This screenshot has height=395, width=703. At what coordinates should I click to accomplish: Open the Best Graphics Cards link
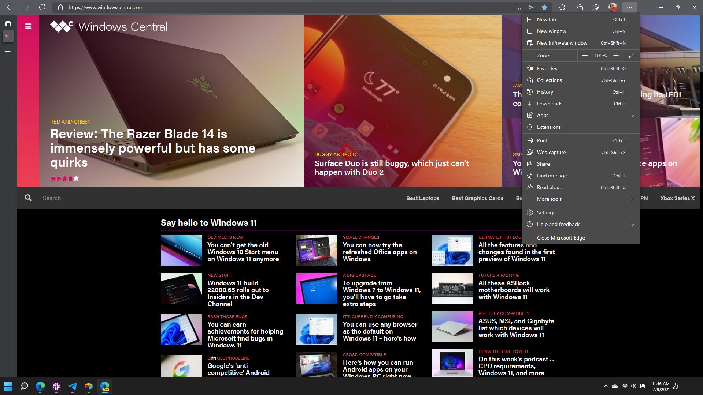coord(477,198)
